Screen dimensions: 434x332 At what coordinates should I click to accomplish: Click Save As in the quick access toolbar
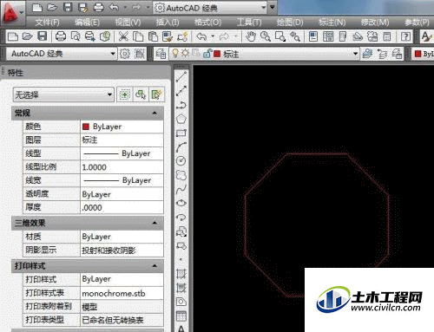pos(82,8)
